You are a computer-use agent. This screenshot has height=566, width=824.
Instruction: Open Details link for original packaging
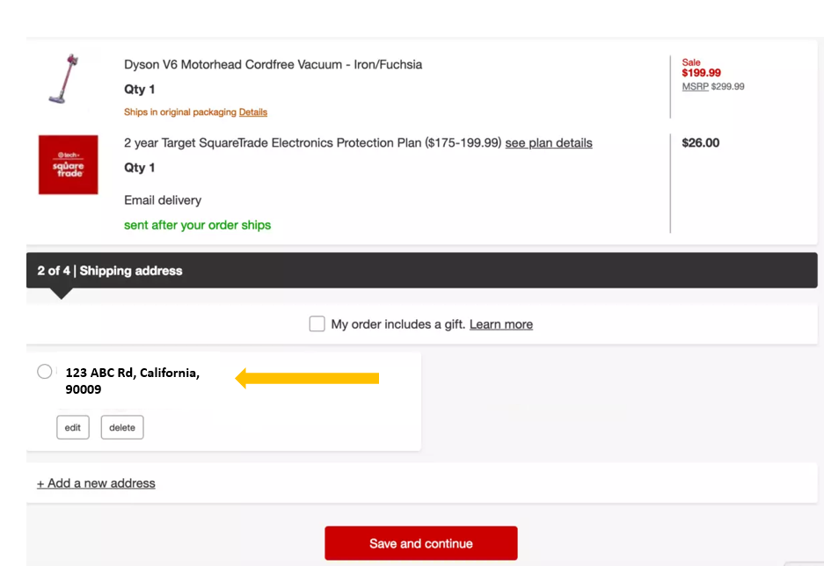tap(252, 112)
